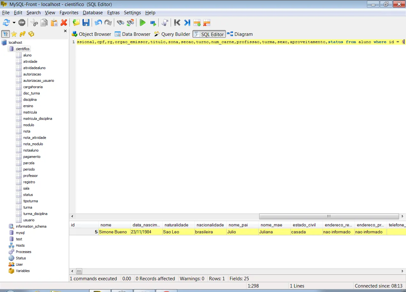Toggle the favorites star panel button

14,34
